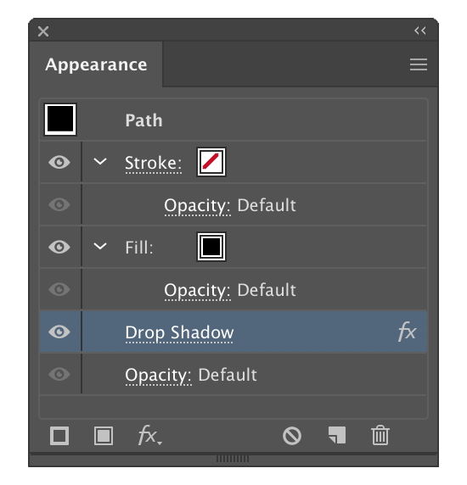Select the Appearance tab
Viewport: 467px width, 485px height.
tap(96, 64)
